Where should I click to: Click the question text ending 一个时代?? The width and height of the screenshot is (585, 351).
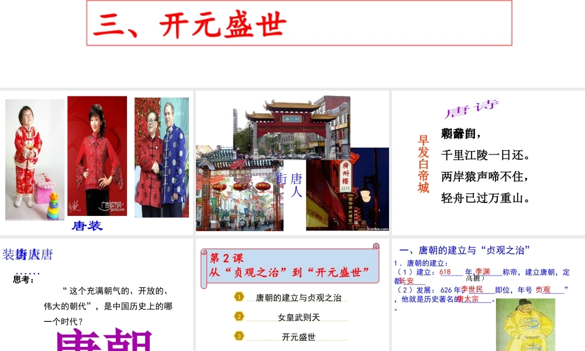pos(108,306)
